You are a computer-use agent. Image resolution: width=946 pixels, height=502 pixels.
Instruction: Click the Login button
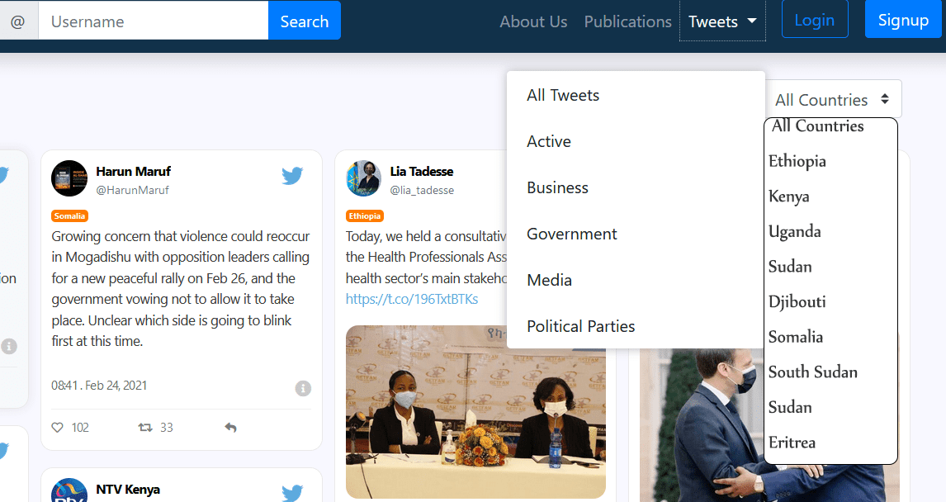(815, 20)
